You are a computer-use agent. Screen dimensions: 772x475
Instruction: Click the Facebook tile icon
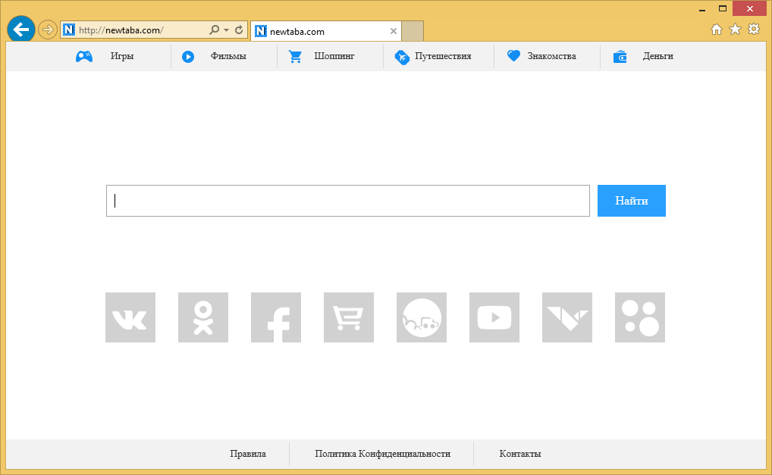(x=276, y=317)
